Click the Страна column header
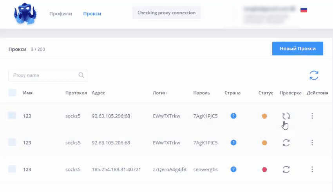The height and width of the screenshot is (192, 333). [232, 93]
